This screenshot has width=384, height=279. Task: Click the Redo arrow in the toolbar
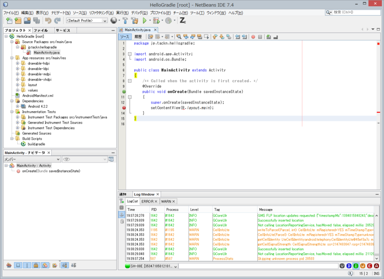click(57, 21)
